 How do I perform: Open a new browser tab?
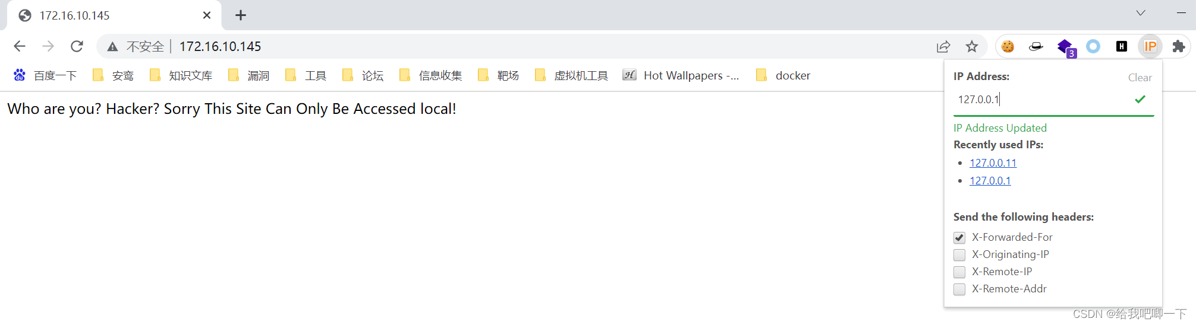241,15
